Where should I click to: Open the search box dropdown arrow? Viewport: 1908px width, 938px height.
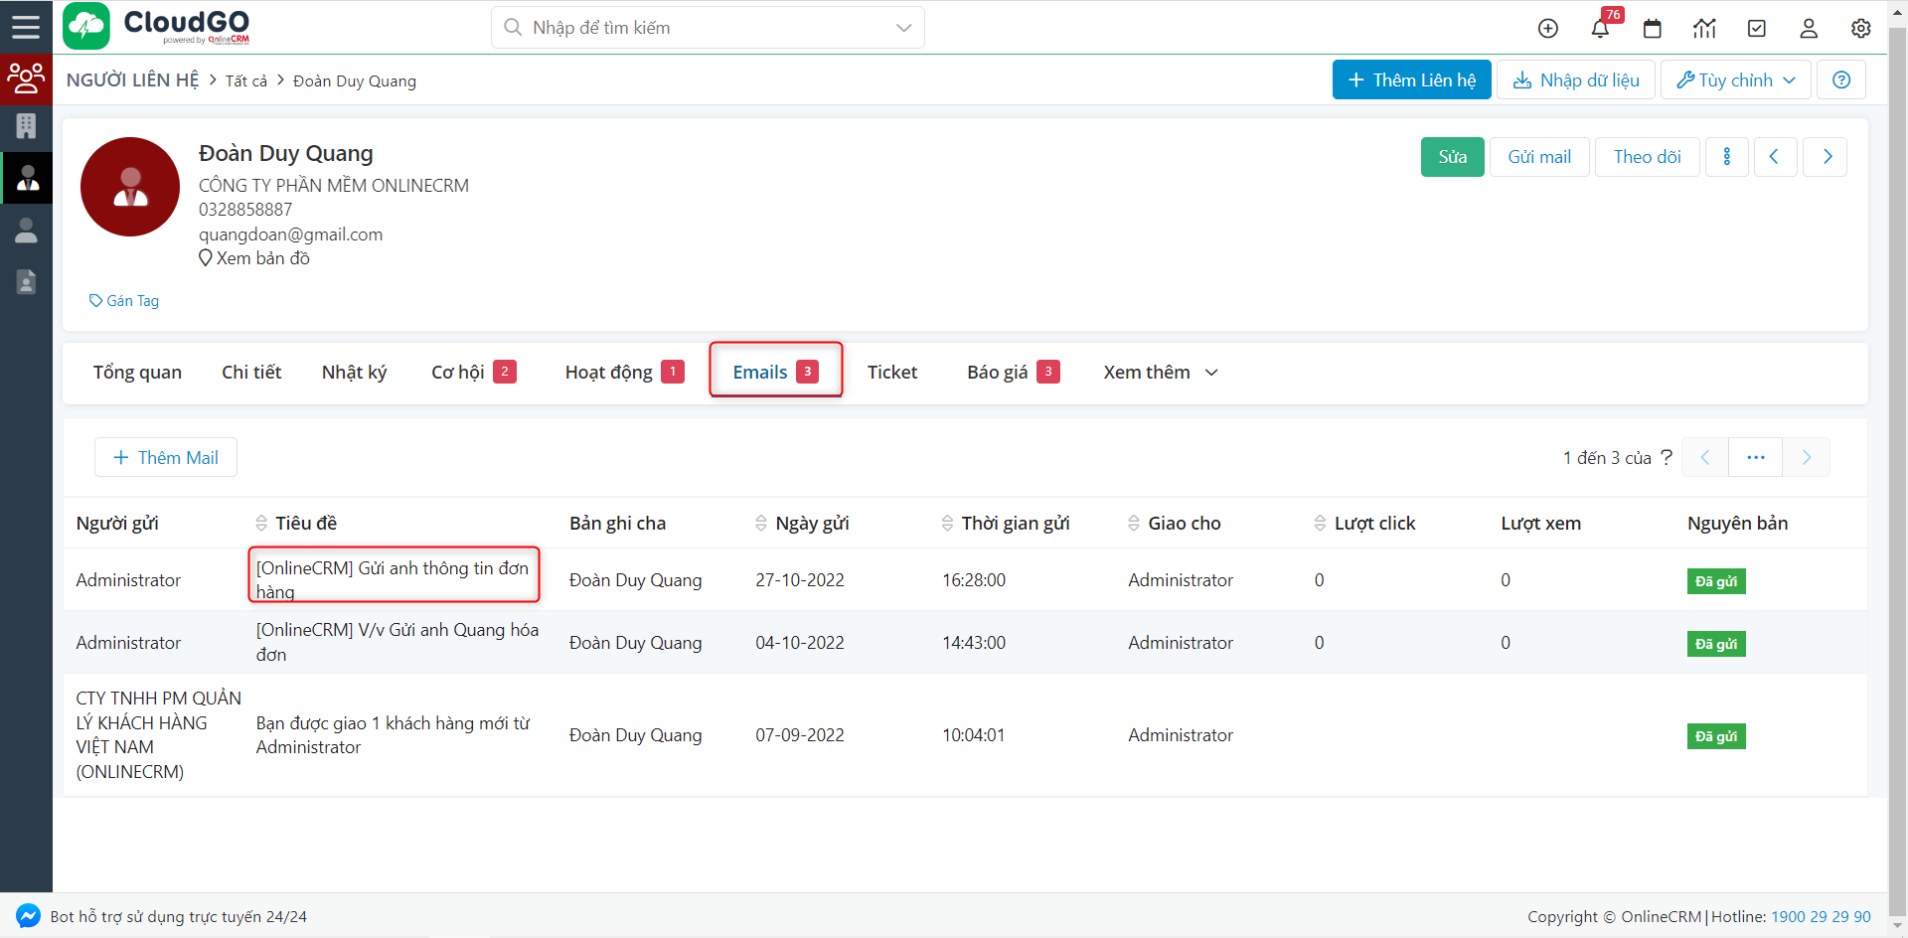(903, 28)
